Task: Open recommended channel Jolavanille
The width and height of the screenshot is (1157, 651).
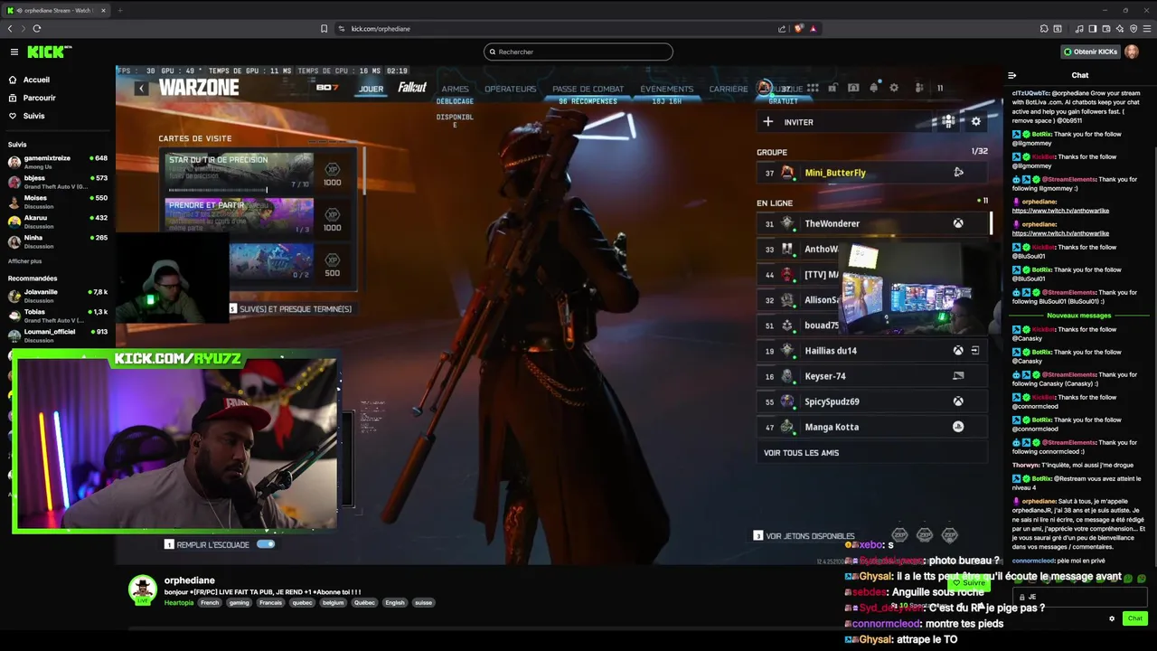Action: click(58, 296)
